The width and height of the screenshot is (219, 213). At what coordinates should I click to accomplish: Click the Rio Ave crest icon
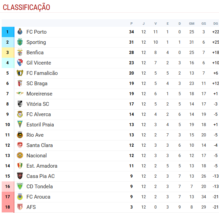20,135
